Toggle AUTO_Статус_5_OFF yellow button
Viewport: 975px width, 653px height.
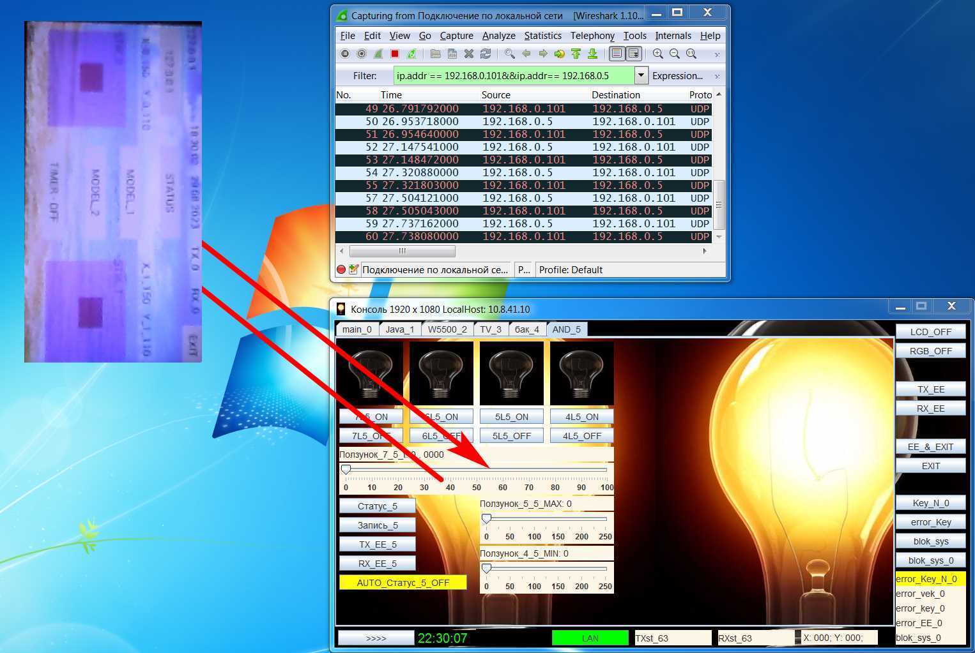[403, 583]
